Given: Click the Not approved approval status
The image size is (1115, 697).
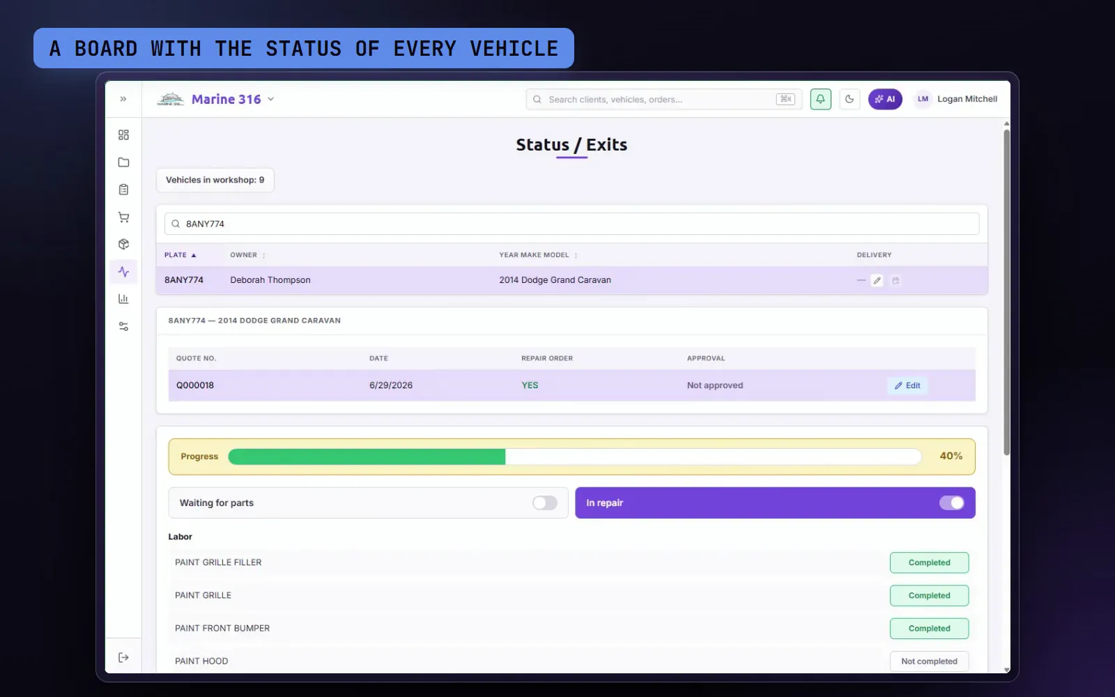Looking at the screenshot, I should pos(715,385).
